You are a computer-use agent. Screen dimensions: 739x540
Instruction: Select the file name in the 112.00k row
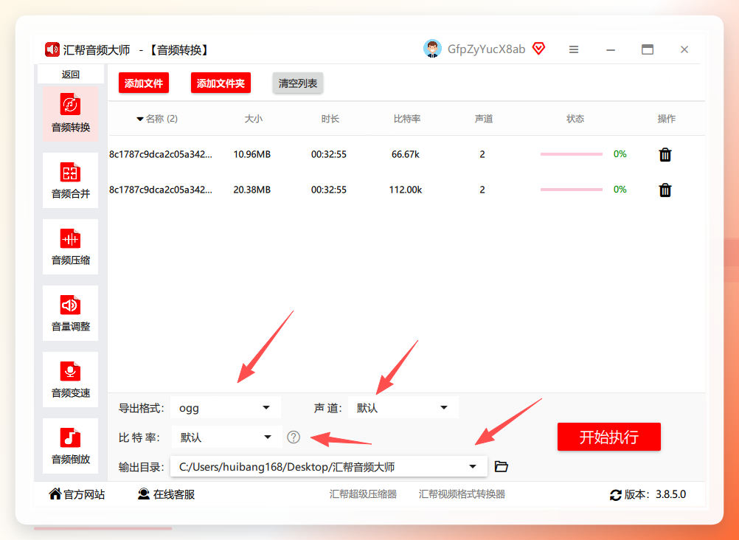(160, 190)
